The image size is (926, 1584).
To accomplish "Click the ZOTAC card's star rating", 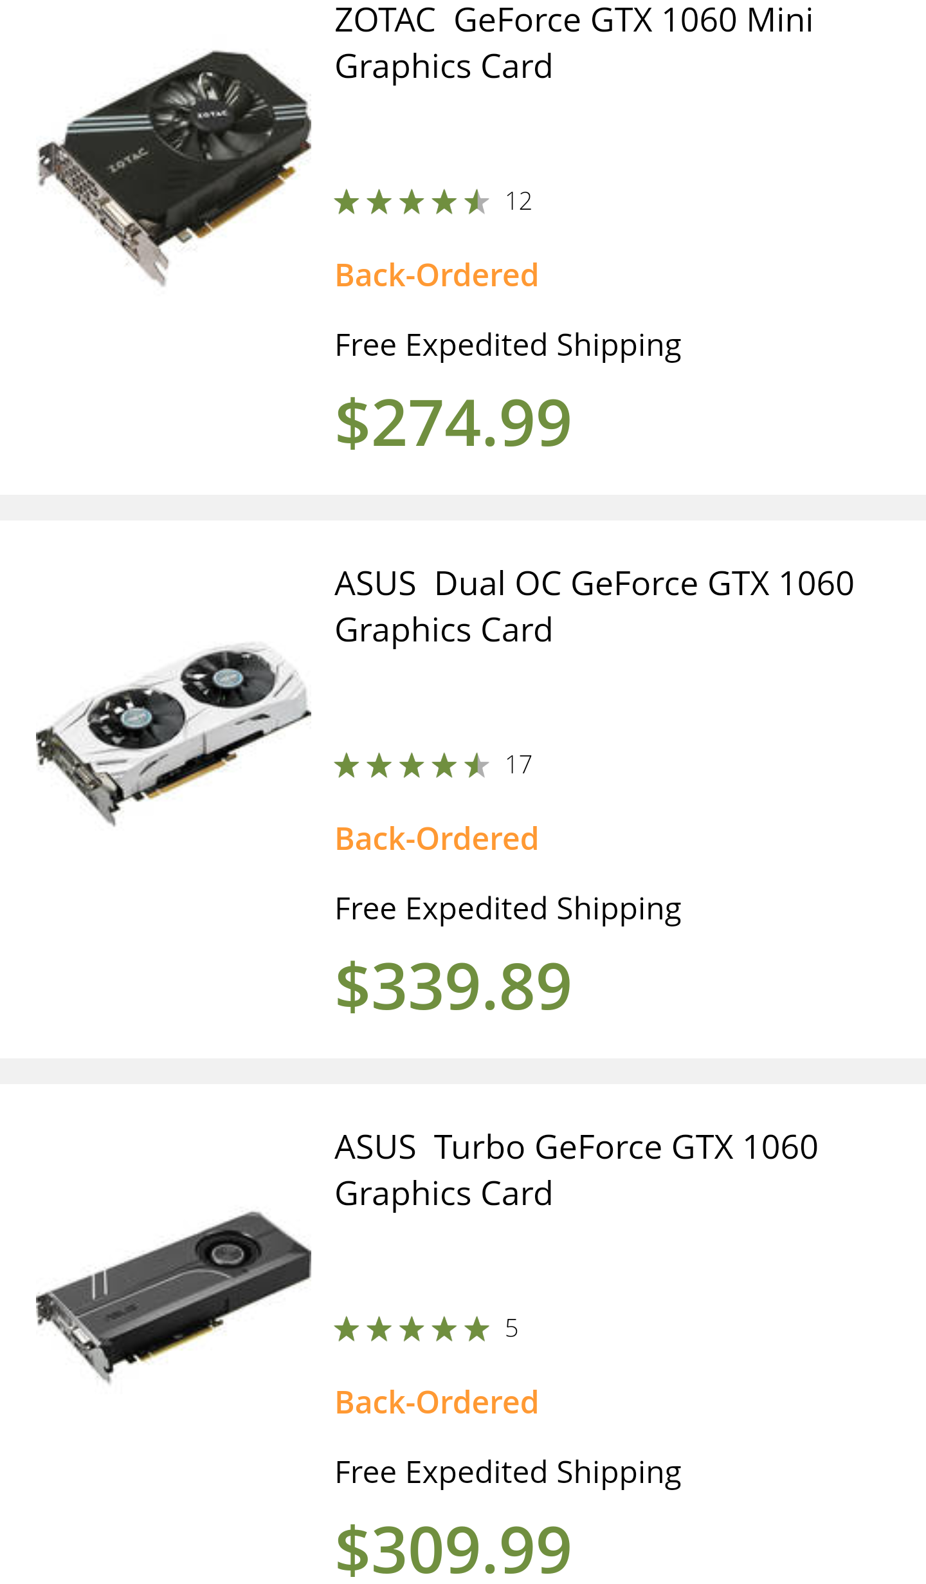I will pyautogui.click(x=412, y=202).
